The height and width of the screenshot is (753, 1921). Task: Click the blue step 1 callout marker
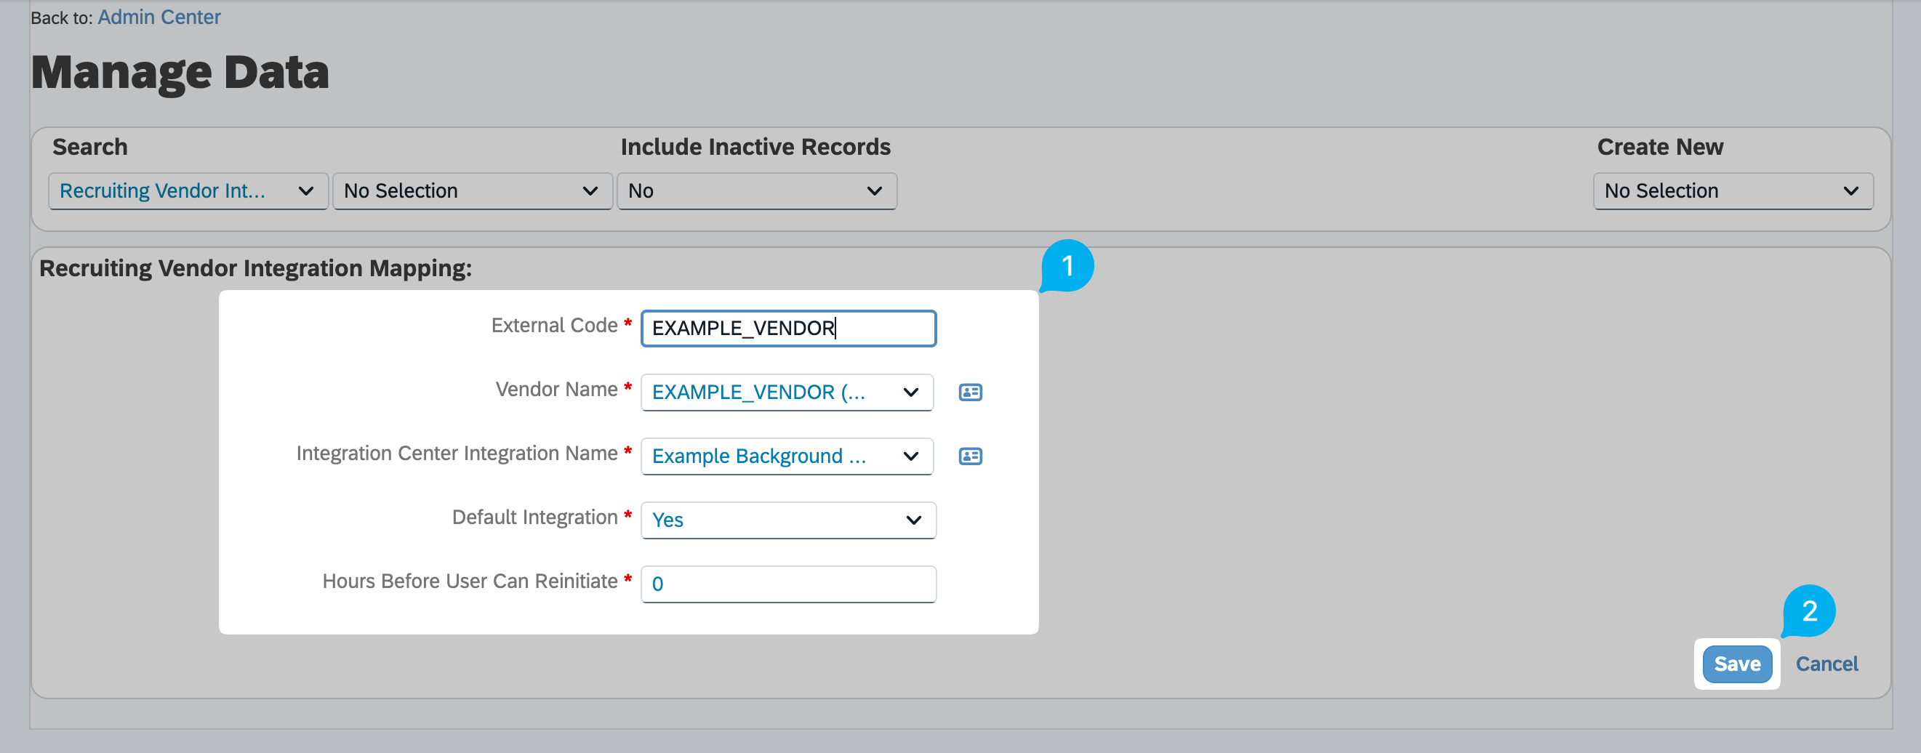(1067, 266)
